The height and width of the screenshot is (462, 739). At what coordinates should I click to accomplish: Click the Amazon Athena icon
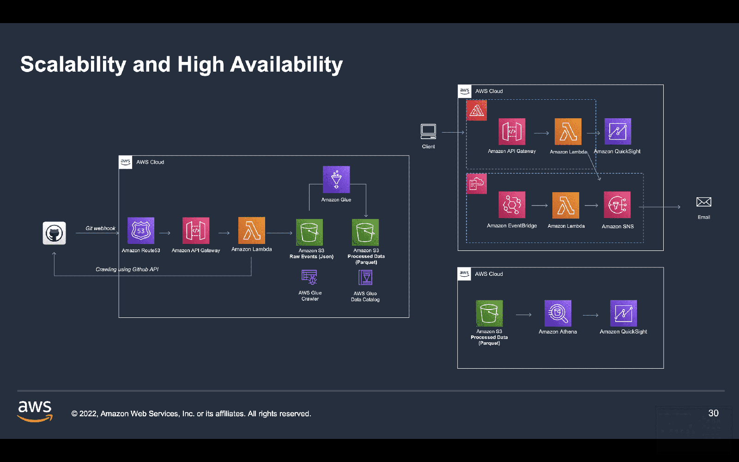click(557, 313)
